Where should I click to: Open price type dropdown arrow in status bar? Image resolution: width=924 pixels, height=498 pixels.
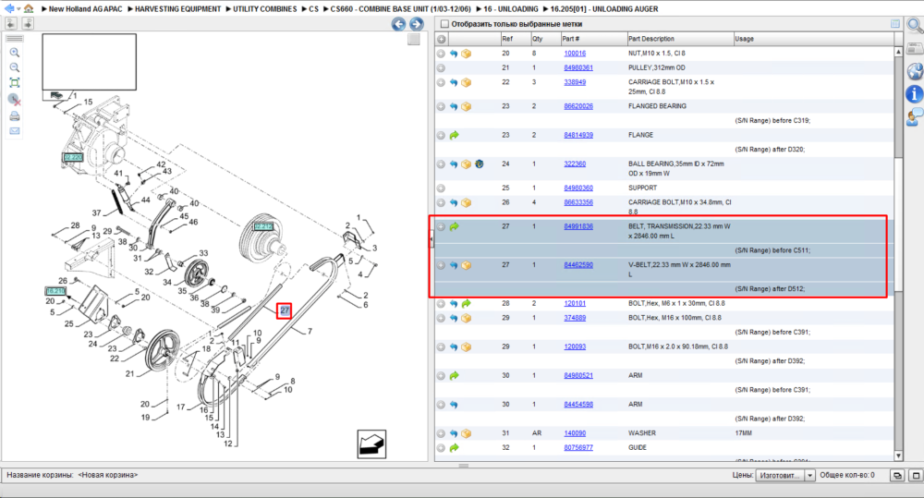click(809, 475)
